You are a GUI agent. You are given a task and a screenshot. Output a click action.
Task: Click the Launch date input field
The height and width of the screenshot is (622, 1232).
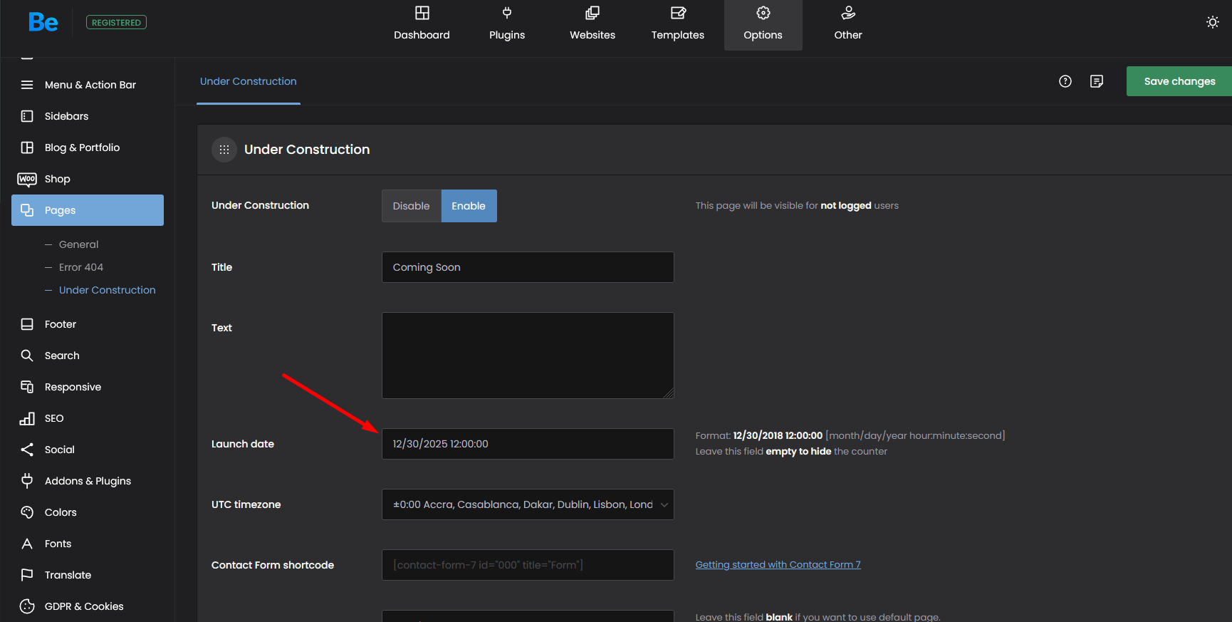point(528,444)
